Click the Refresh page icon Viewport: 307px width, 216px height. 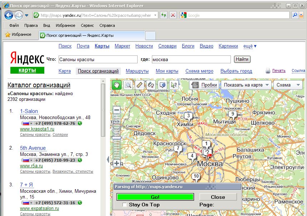click(164, 15)
